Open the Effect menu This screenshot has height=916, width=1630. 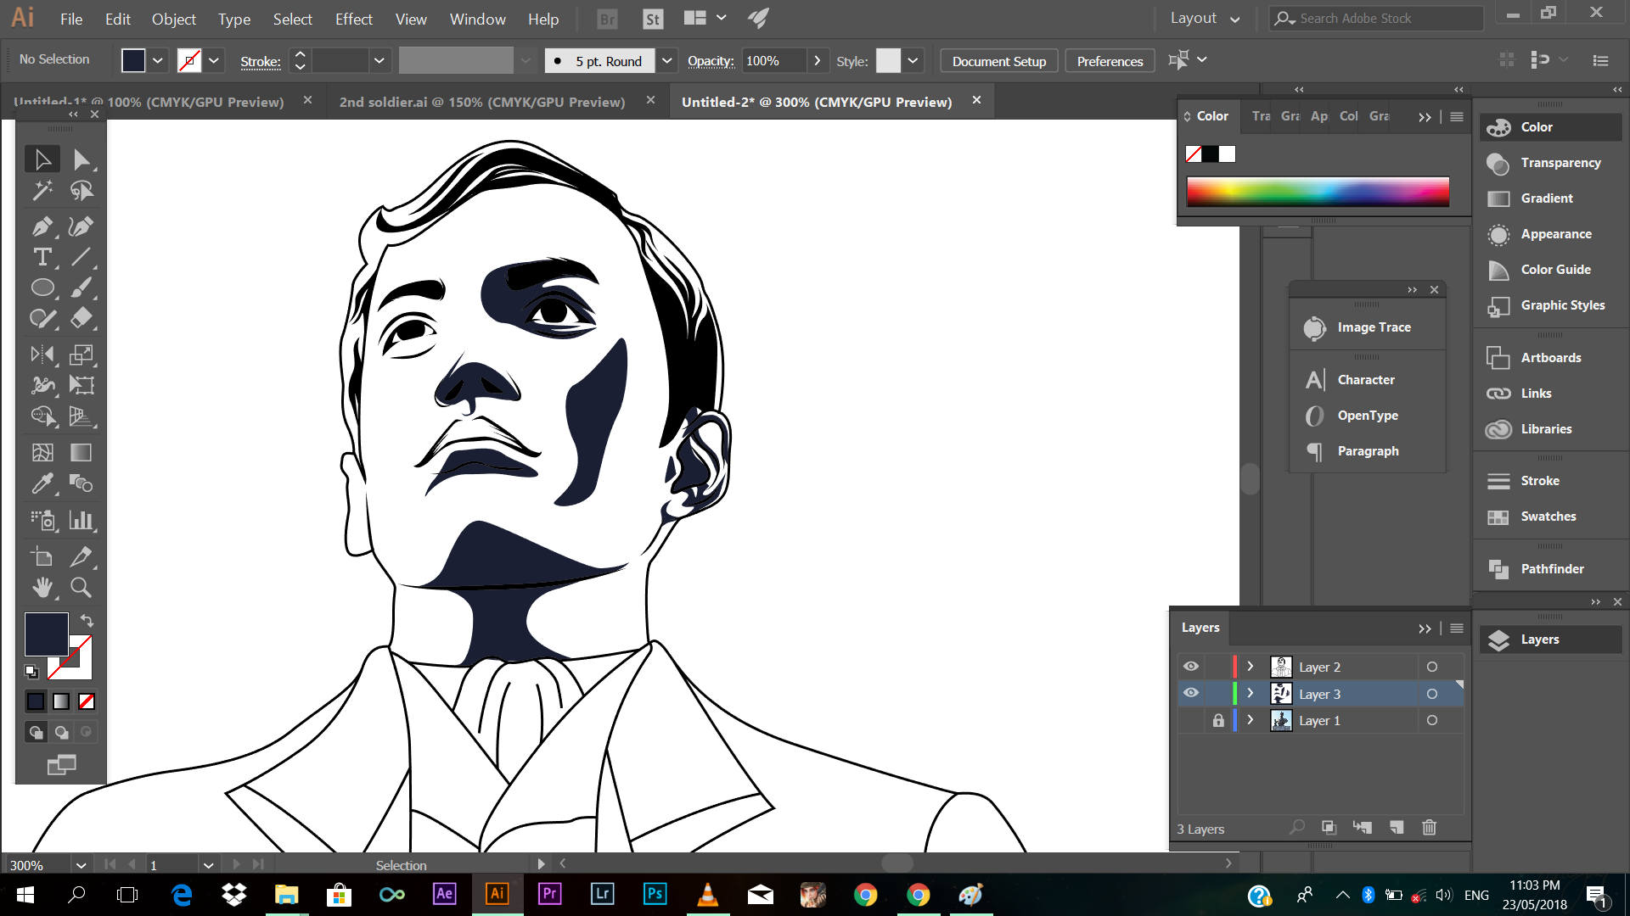pyautogui.click(x=353, y=19)
